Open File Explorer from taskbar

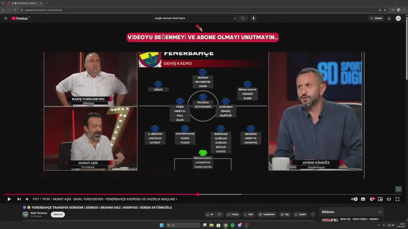pos(211,225)
